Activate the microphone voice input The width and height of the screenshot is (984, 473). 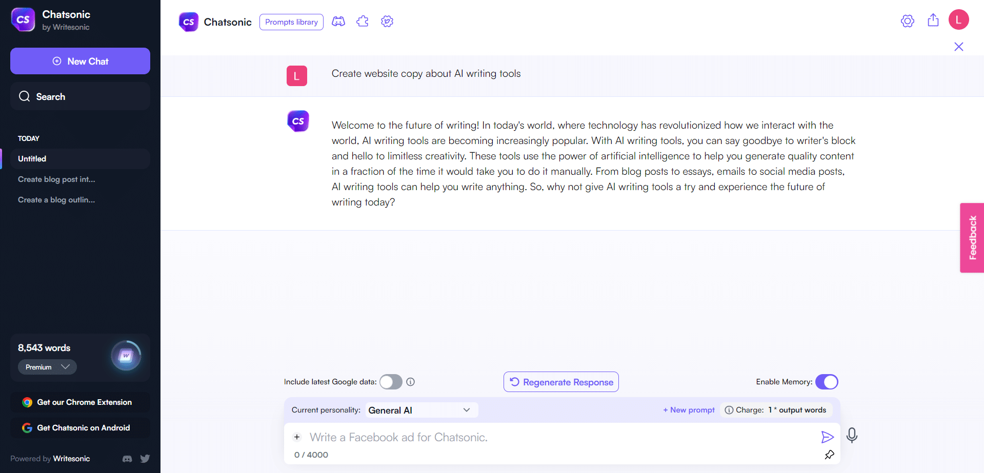tap(852, 436)
